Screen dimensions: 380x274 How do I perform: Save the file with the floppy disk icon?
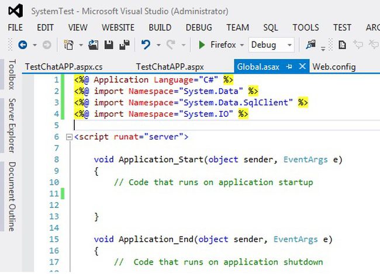point(109,45)
